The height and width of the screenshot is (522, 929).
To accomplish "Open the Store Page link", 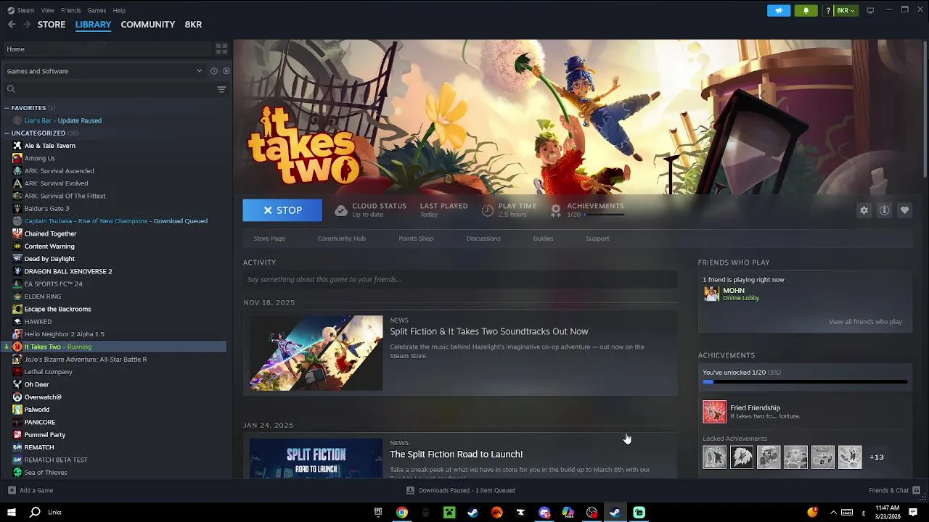I will 269,239.
